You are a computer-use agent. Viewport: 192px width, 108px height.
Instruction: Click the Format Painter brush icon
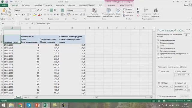(x=10, y=15)
